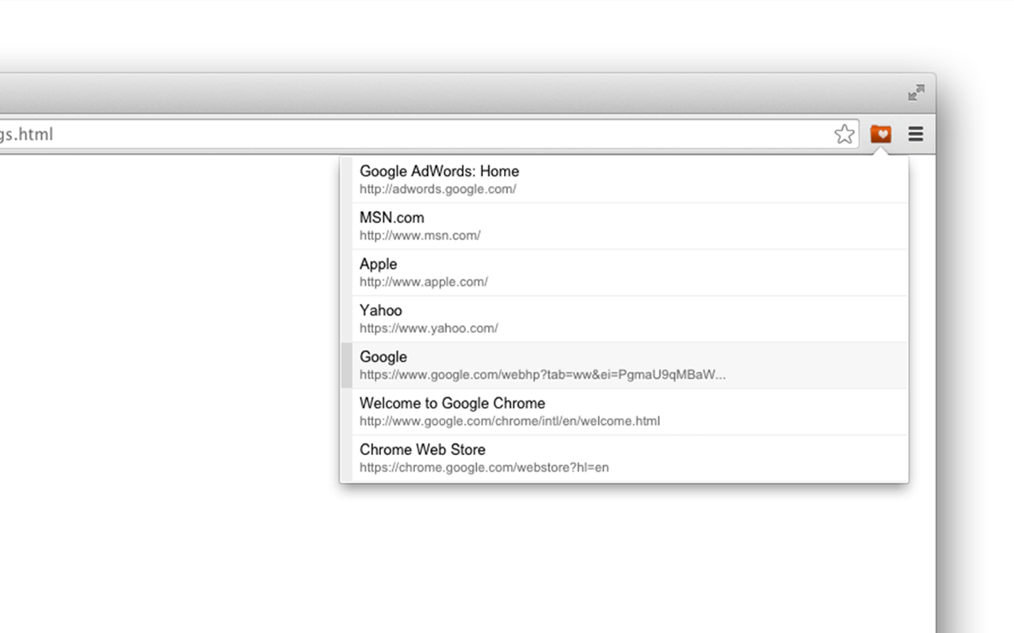Select Welcome to Google Chrome entry
This screenshot has height=633, width=1014.
[630, 411]
